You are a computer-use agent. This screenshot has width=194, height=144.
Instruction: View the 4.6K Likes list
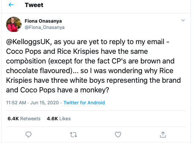[x=59, y=119]
